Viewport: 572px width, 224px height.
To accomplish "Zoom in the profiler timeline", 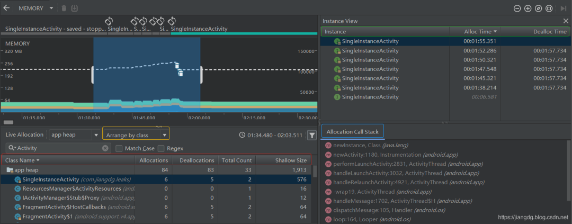I will click(528, 8).
